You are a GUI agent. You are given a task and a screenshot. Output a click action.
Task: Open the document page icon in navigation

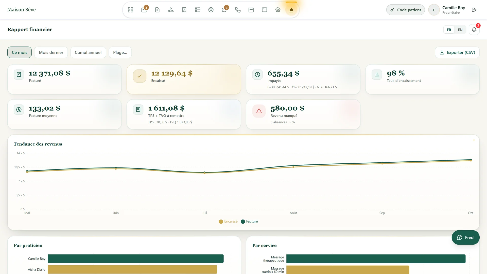pos(157,10)
